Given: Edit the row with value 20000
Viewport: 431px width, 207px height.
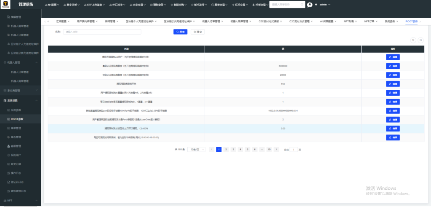Looking at the screenshot, I should pyautogui.click(x=393, y=75).
